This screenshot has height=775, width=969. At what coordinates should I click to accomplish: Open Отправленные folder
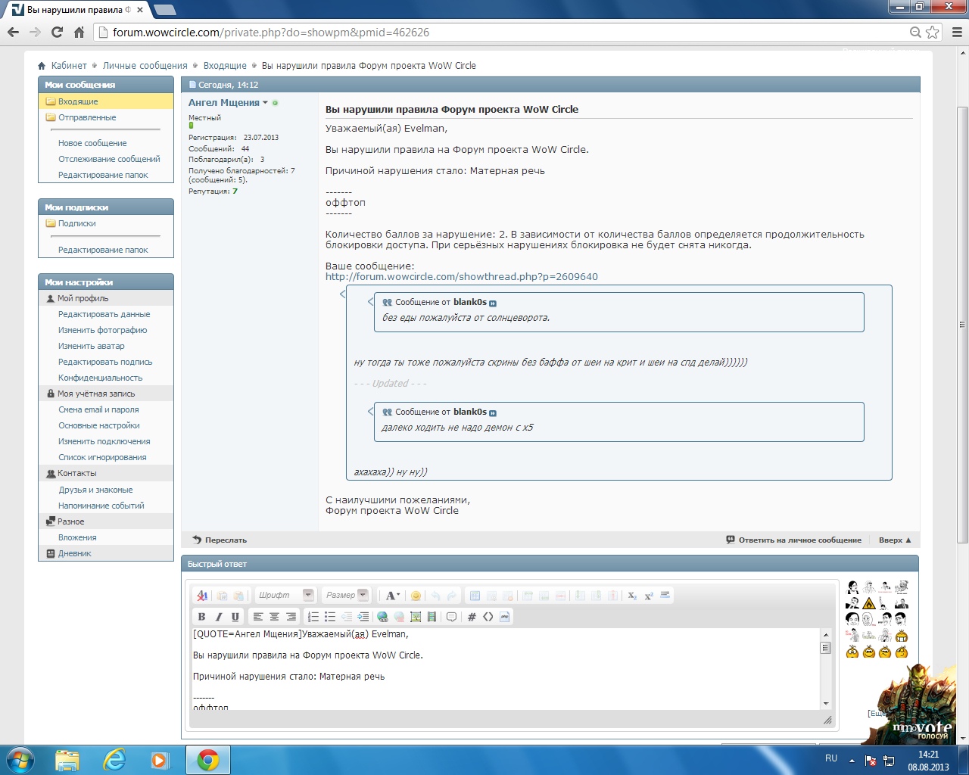coord(87,117)
